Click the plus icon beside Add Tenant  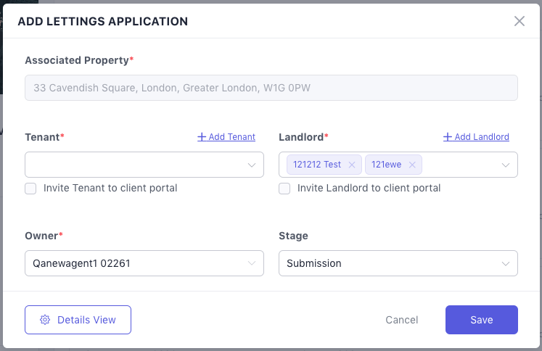pyautogui.click(x=202, y=137)
